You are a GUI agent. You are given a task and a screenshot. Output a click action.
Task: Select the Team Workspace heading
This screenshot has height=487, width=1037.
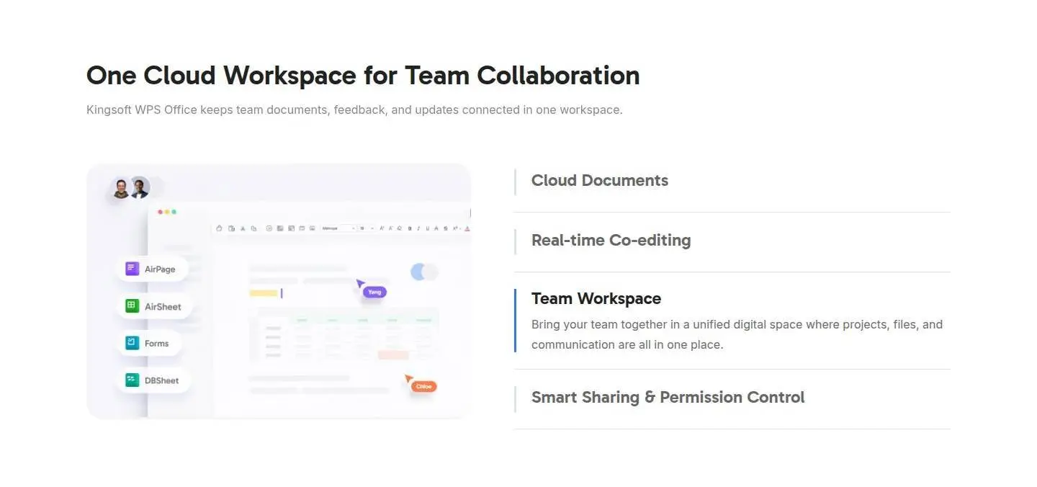click(596, 299)
